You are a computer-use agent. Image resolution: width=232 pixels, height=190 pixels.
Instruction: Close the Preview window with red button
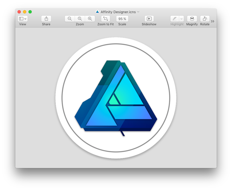tap(19, 12)
